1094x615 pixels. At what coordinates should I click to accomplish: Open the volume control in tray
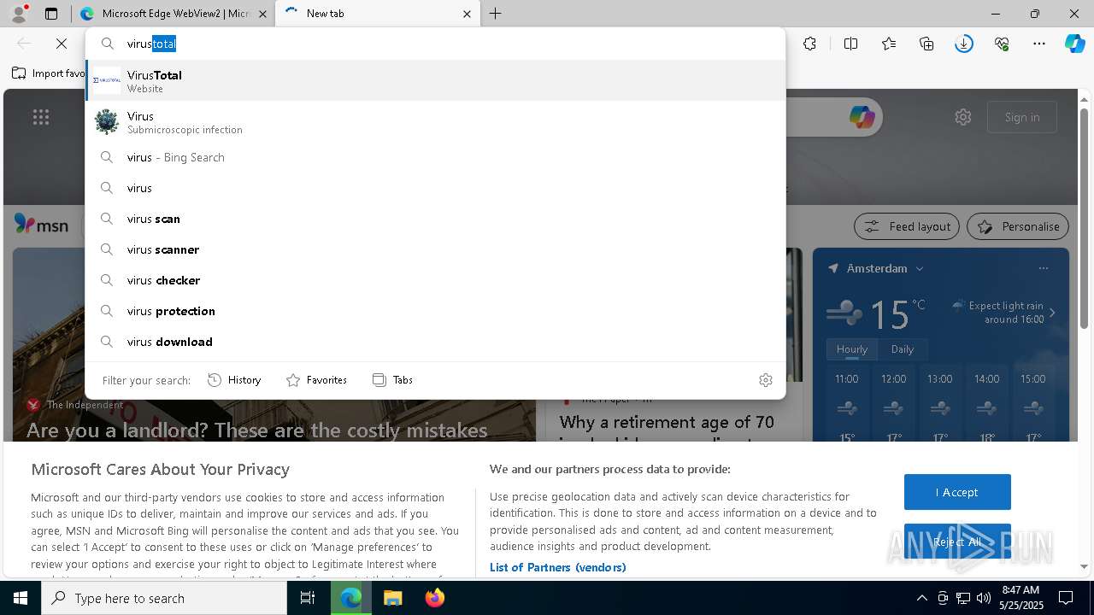pyautogui.click(x=983, y=598)
